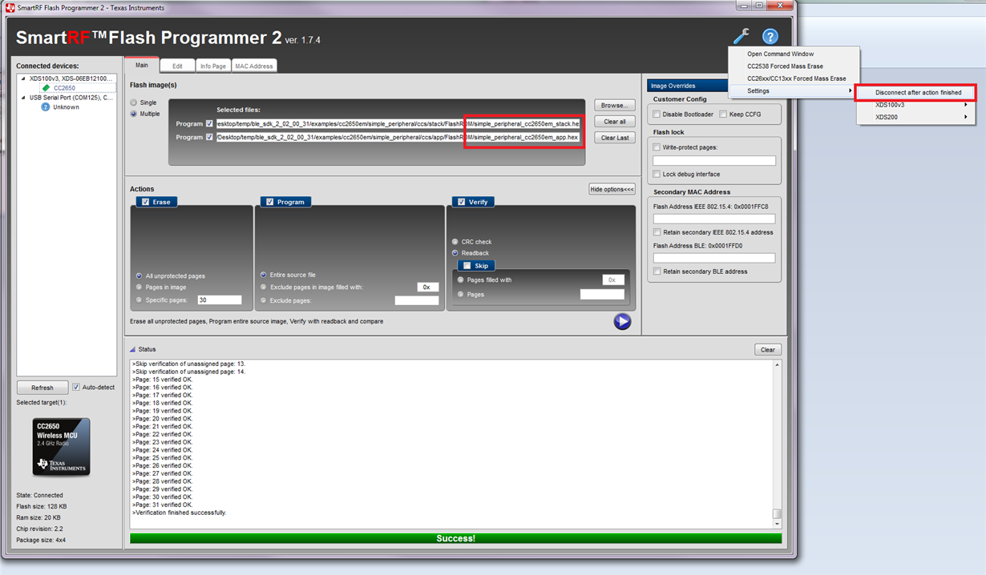This screenshot has width=986, height=575.
Task: Enable Retain secondary IEEE 802.15.4 address
Action: pyautogui.click(x=657, y=232)
